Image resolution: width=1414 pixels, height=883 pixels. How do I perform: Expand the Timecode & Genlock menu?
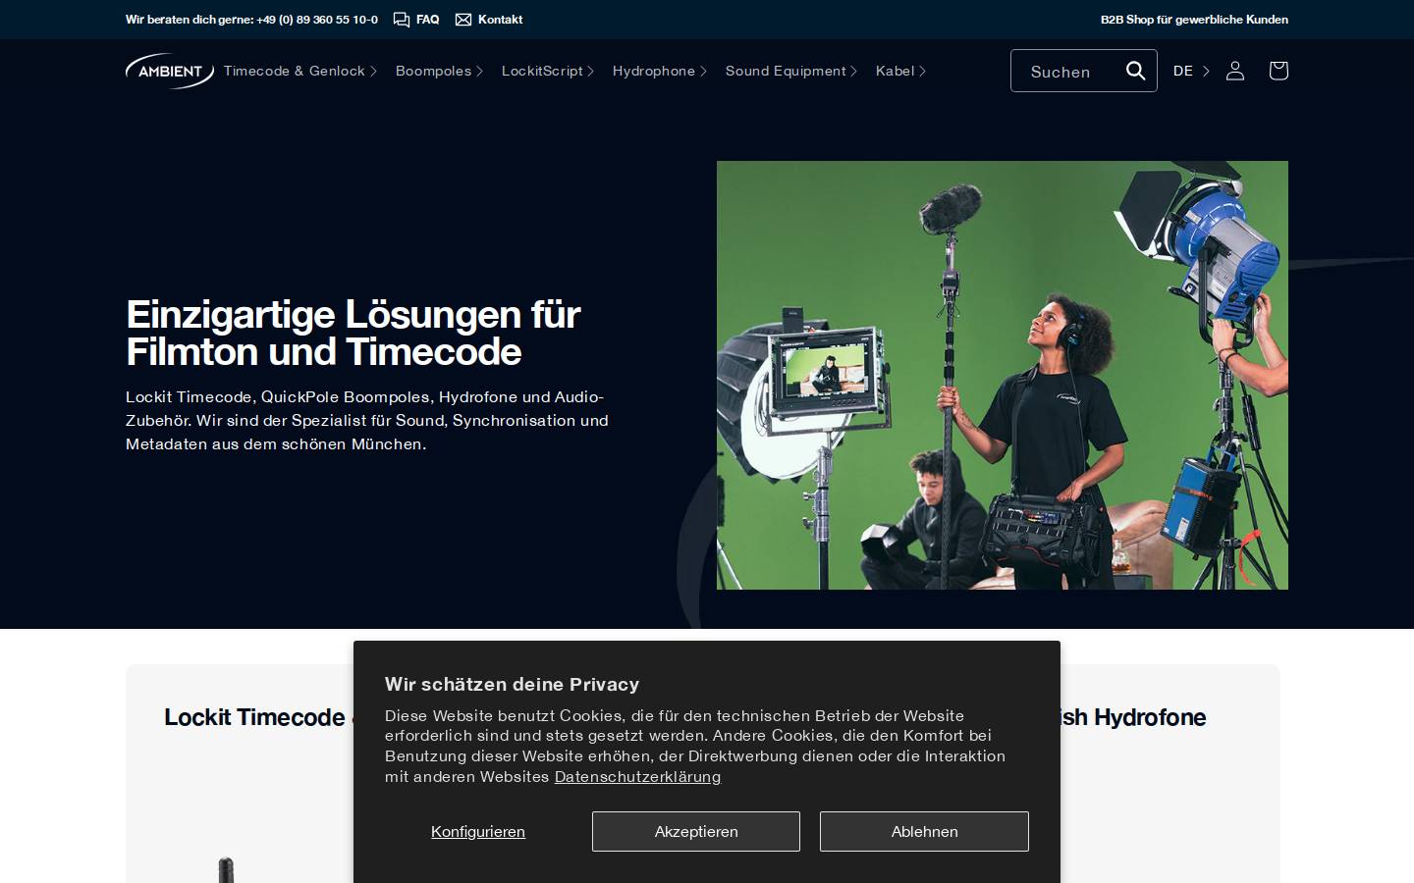point(300,71)
